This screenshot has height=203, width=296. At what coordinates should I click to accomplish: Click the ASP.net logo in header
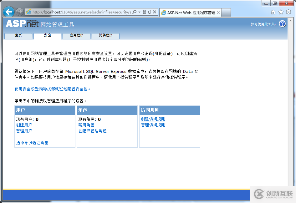(x=23, y=24)
